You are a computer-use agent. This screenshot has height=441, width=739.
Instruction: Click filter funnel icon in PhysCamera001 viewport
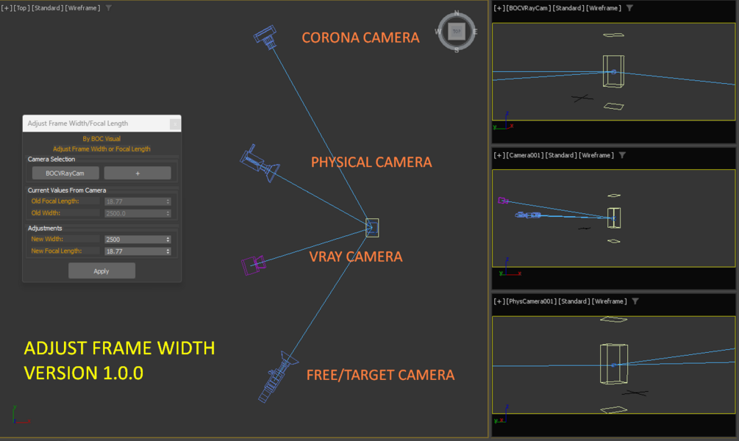tap(635, 301)
